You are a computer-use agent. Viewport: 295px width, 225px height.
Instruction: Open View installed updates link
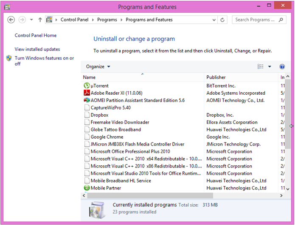coord(37,49)
